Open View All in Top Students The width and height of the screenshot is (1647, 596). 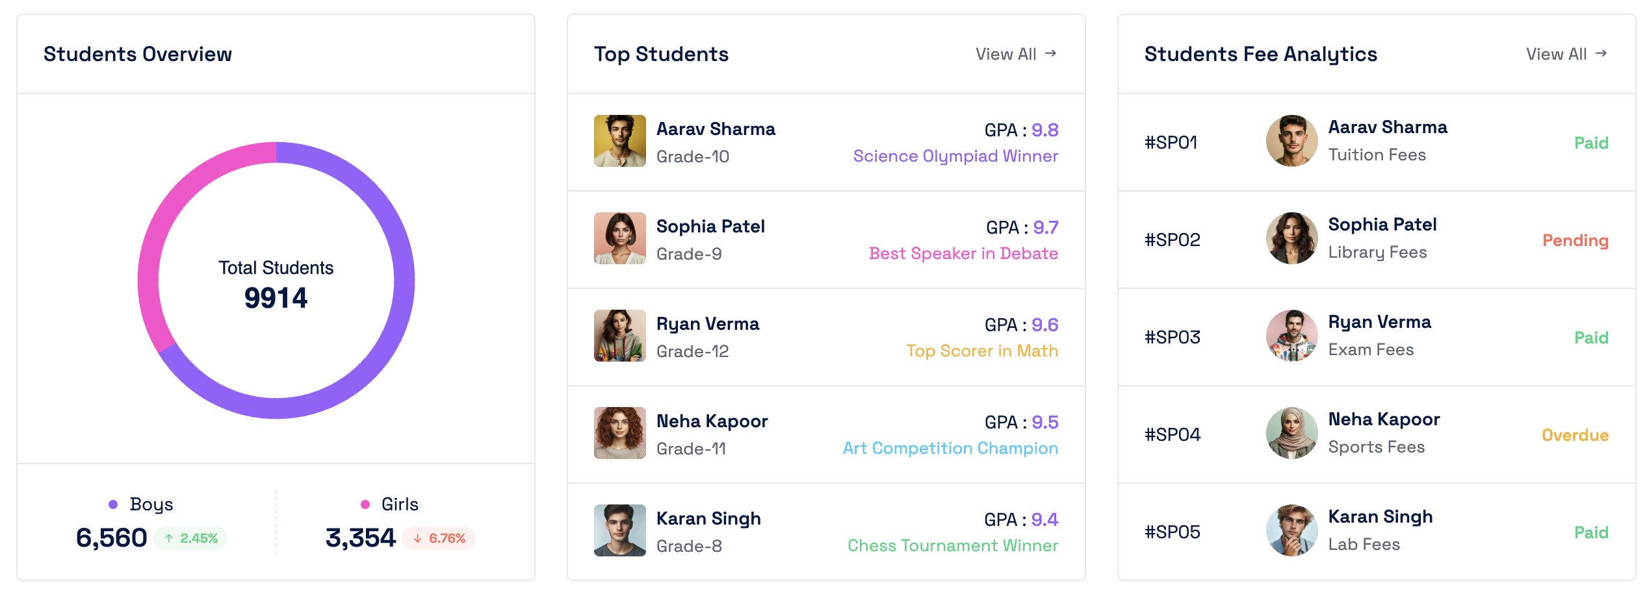(1005, 54)
